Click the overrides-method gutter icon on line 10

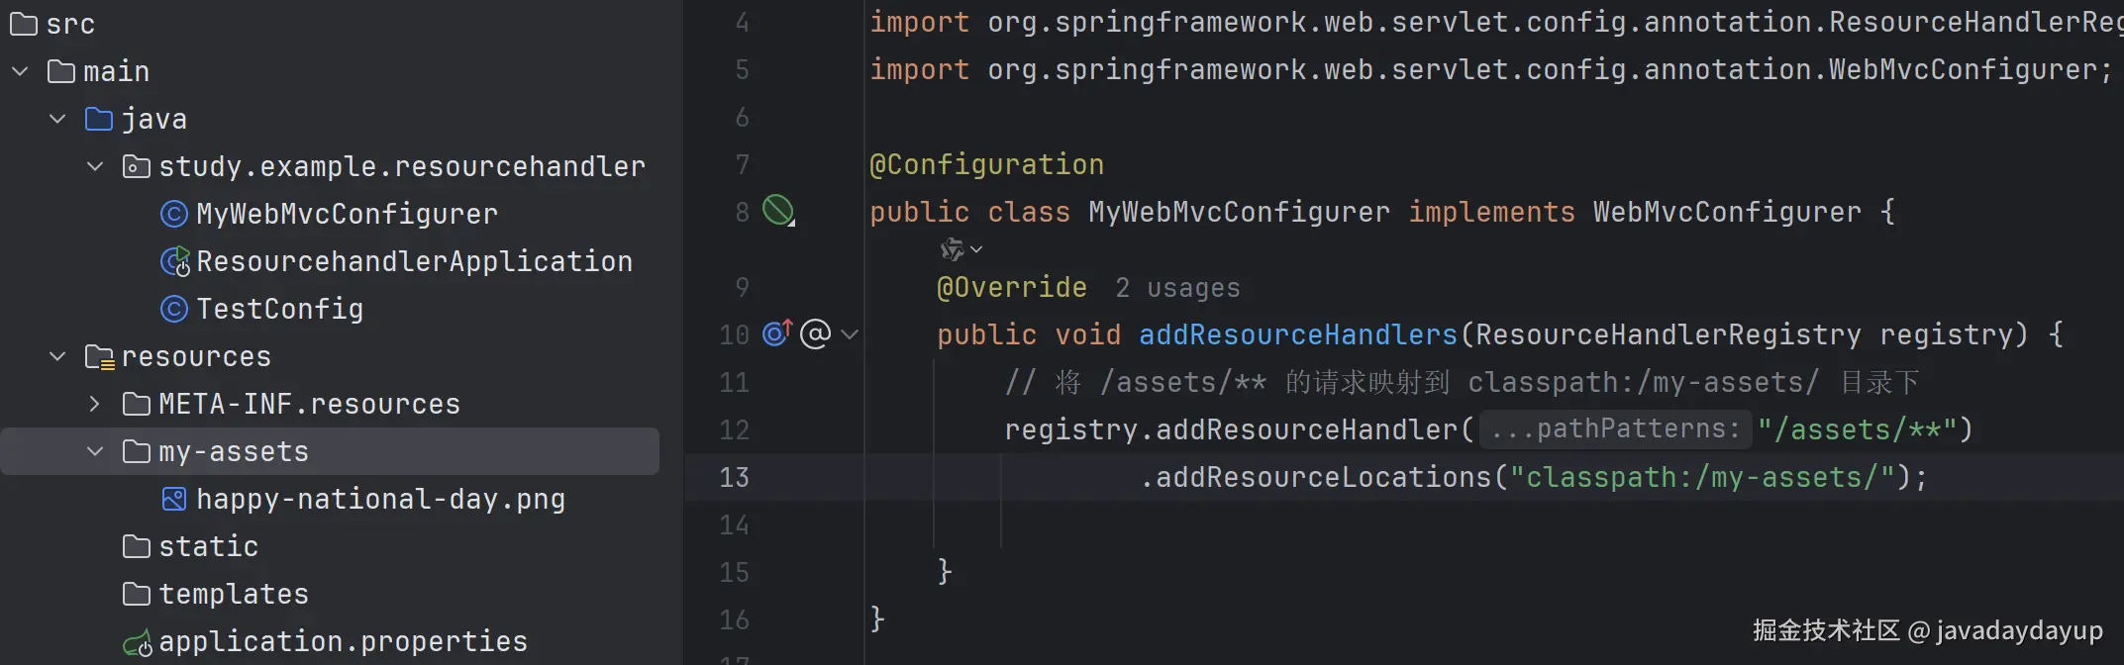tap(776, 333)
